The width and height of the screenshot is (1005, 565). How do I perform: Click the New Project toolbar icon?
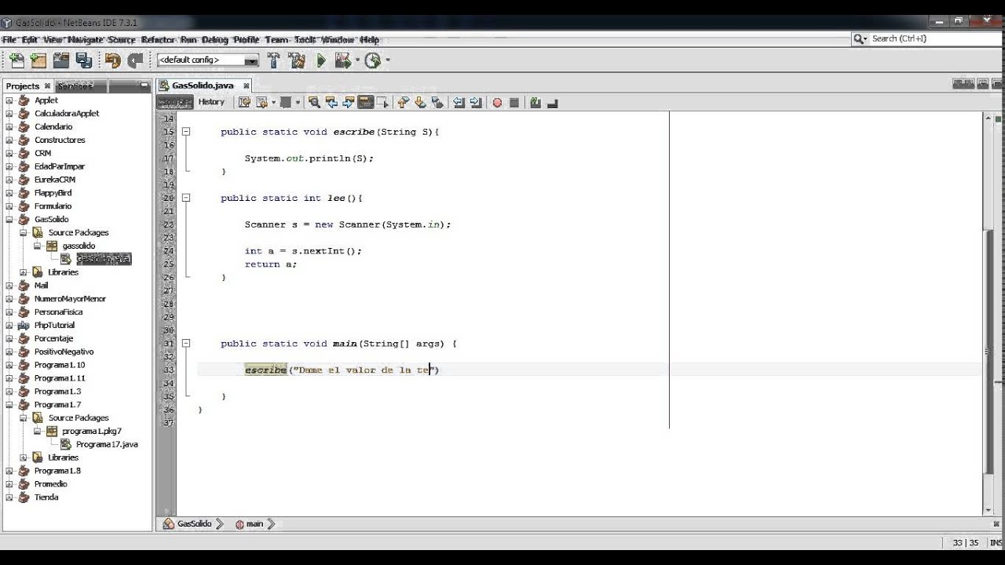point(38,60)
